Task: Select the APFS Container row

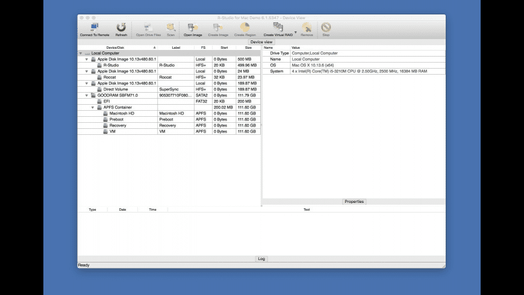Action: 169,107
